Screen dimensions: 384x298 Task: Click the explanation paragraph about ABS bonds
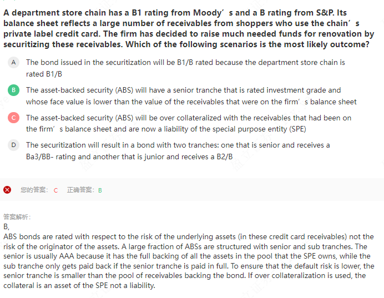pyautogui.click(x=189, y=261)
